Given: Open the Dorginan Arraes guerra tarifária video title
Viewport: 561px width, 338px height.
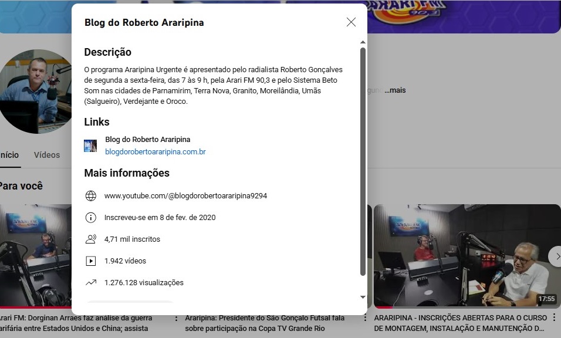Looking at the screenshot, I should 76,323.
